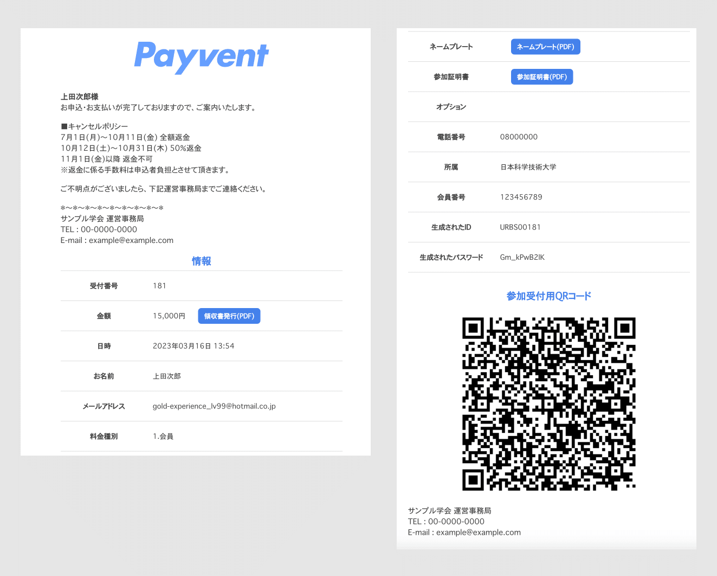Click the ご不明点がございましたら sentence

[x=164, y=189]
